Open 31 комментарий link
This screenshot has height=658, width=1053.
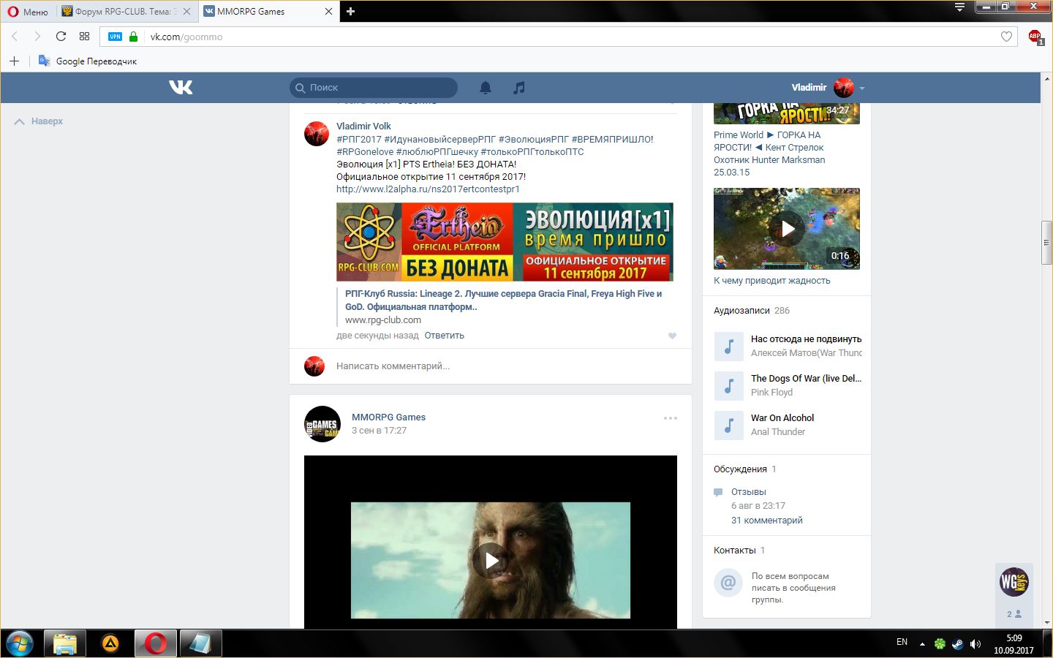point(766,521)
